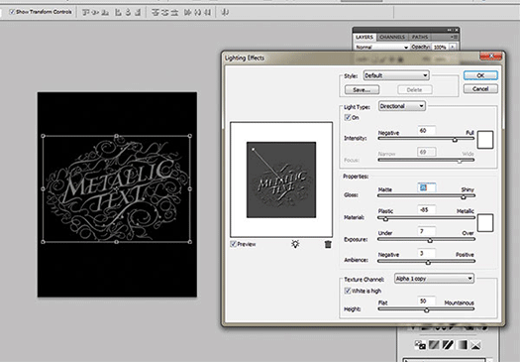This screenshot has height=362, width=520.
Task: Click the Align top edges icon
Action: 85,12
